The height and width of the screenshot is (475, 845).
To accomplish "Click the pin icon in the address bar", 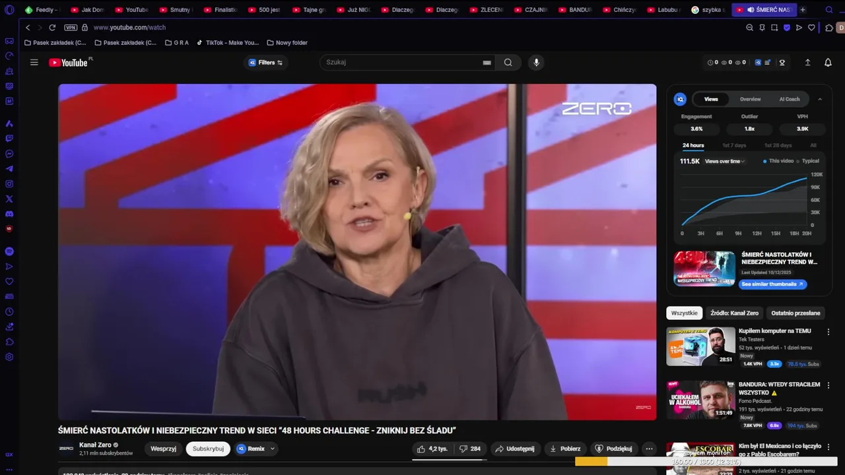I will tap(762, 28).
